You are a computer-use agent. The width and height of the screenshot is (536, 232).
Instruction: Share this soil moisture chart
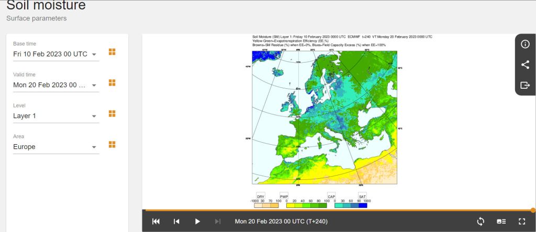point(525,65)
